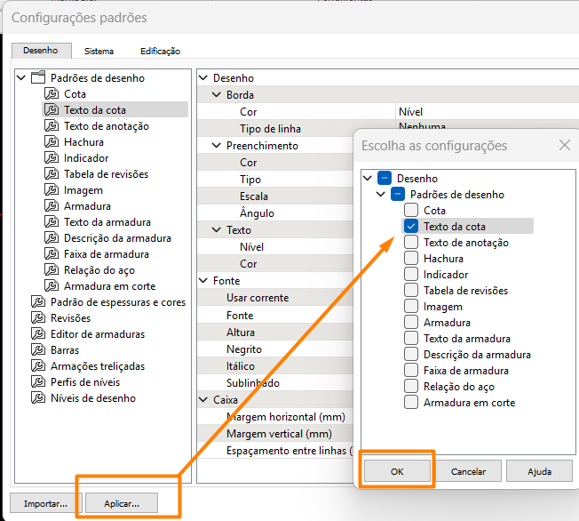The height and width of the screenshot is (521, 579).
Task: Click the Editor de armaduras icon
Action: click(x=38, y=334)
